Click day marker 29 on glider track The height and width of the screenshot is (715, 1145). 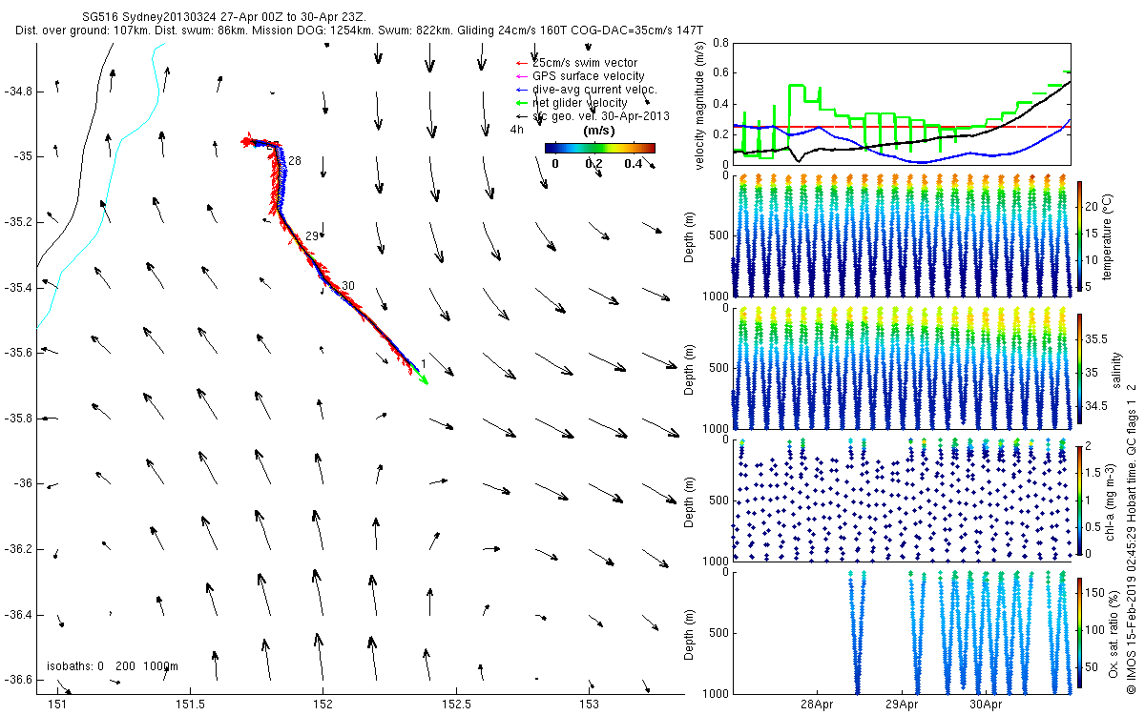click(x=312, y=236)
